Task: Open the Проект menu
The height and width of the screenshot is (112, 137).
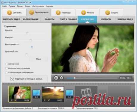Action: (20, 6)
